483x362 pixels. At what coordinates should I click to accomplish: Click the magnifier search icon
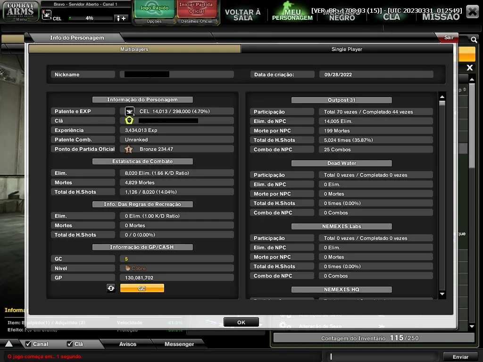coord(474,40)
